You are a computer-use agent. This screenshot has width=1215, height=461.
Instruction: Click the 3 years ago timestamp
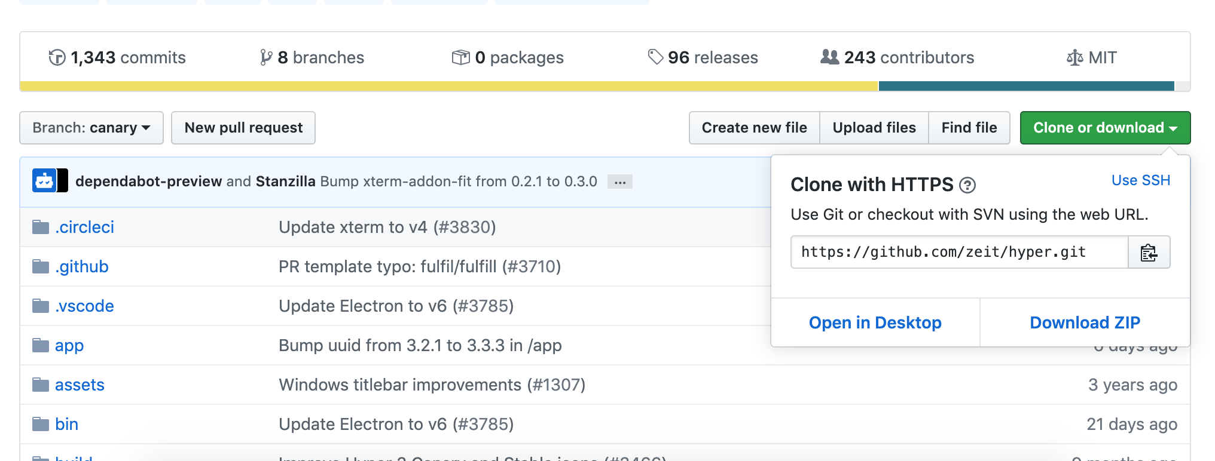click(1132, 385)
